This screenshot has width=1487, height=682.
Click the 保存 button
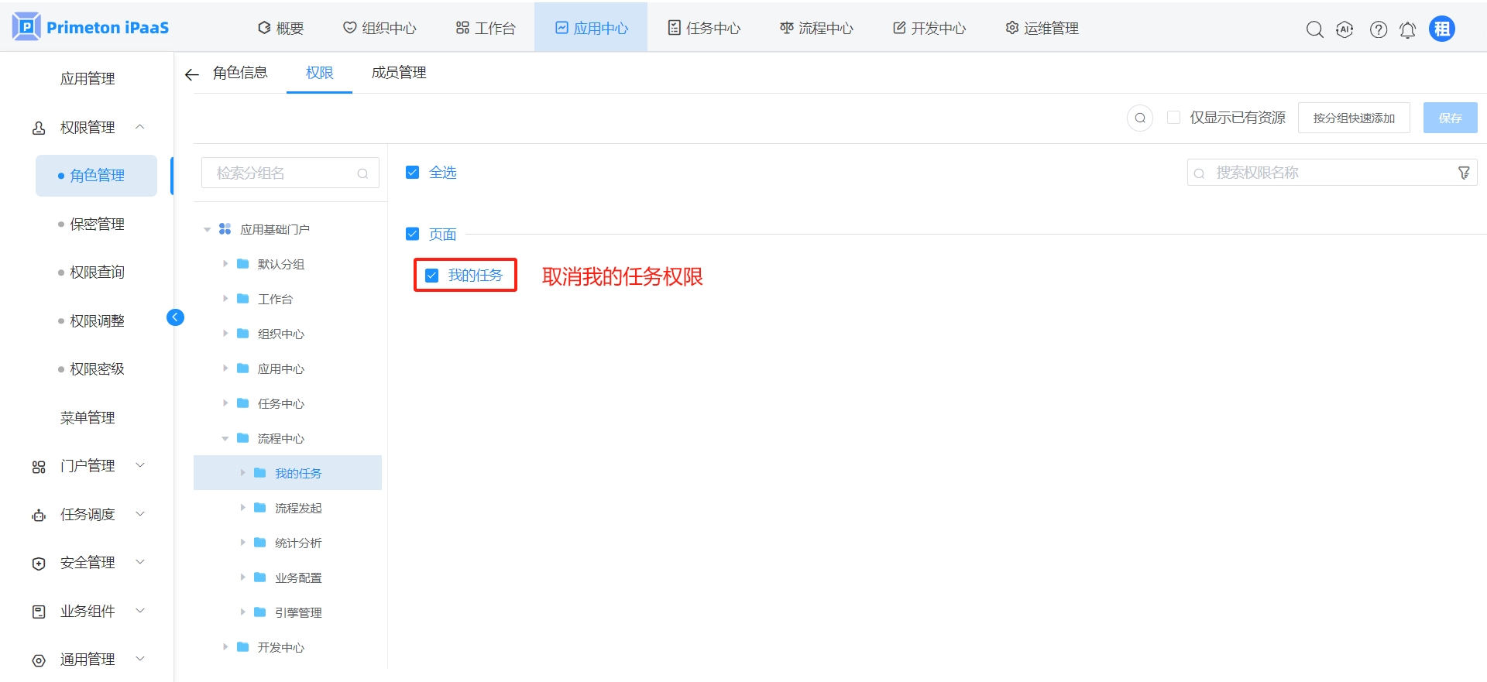pyautogui.click(x=1450, y=118)
